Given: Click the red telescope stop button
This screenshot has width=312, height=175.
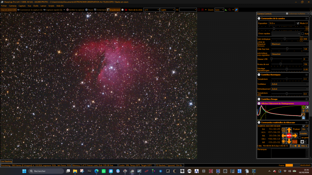Looking at the screenshot, I should click(x=289, y=136).
